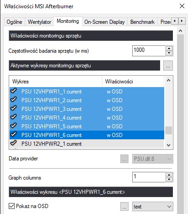
Task: Open the PSU.dll:8 data provider dropdown
Action: [x=153, y=159]
